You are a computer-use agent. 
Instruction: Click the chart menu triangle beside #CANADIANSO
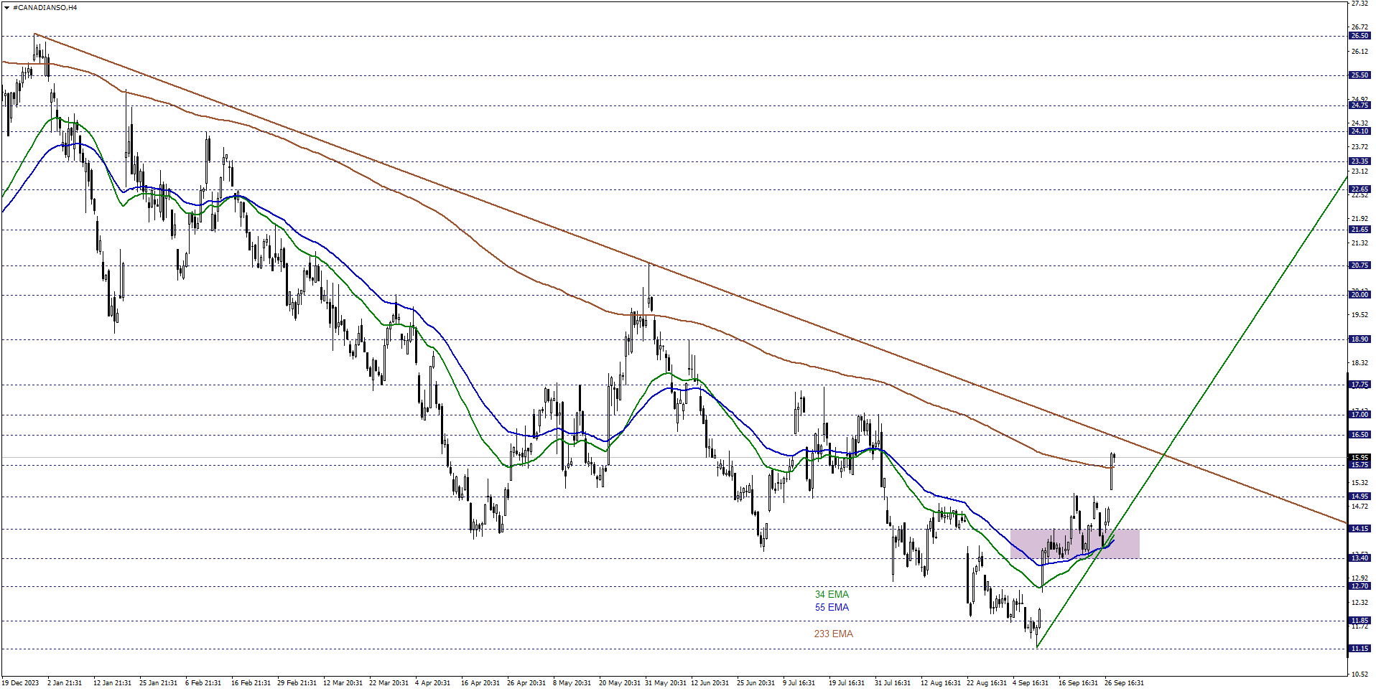coord(6,7)
